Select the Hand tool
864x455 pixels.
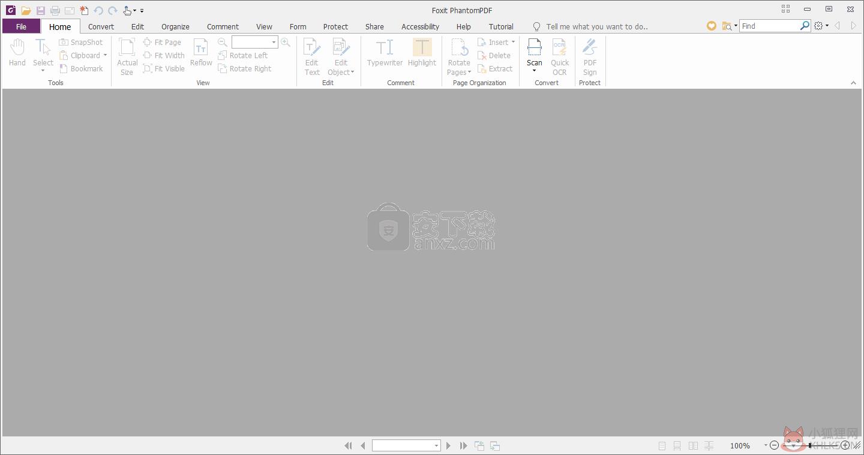click(x=17, y=52)
